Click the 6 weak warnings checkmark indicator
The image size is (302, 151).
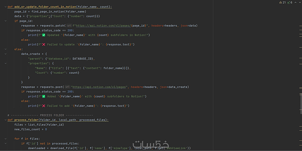pos(290,2)
